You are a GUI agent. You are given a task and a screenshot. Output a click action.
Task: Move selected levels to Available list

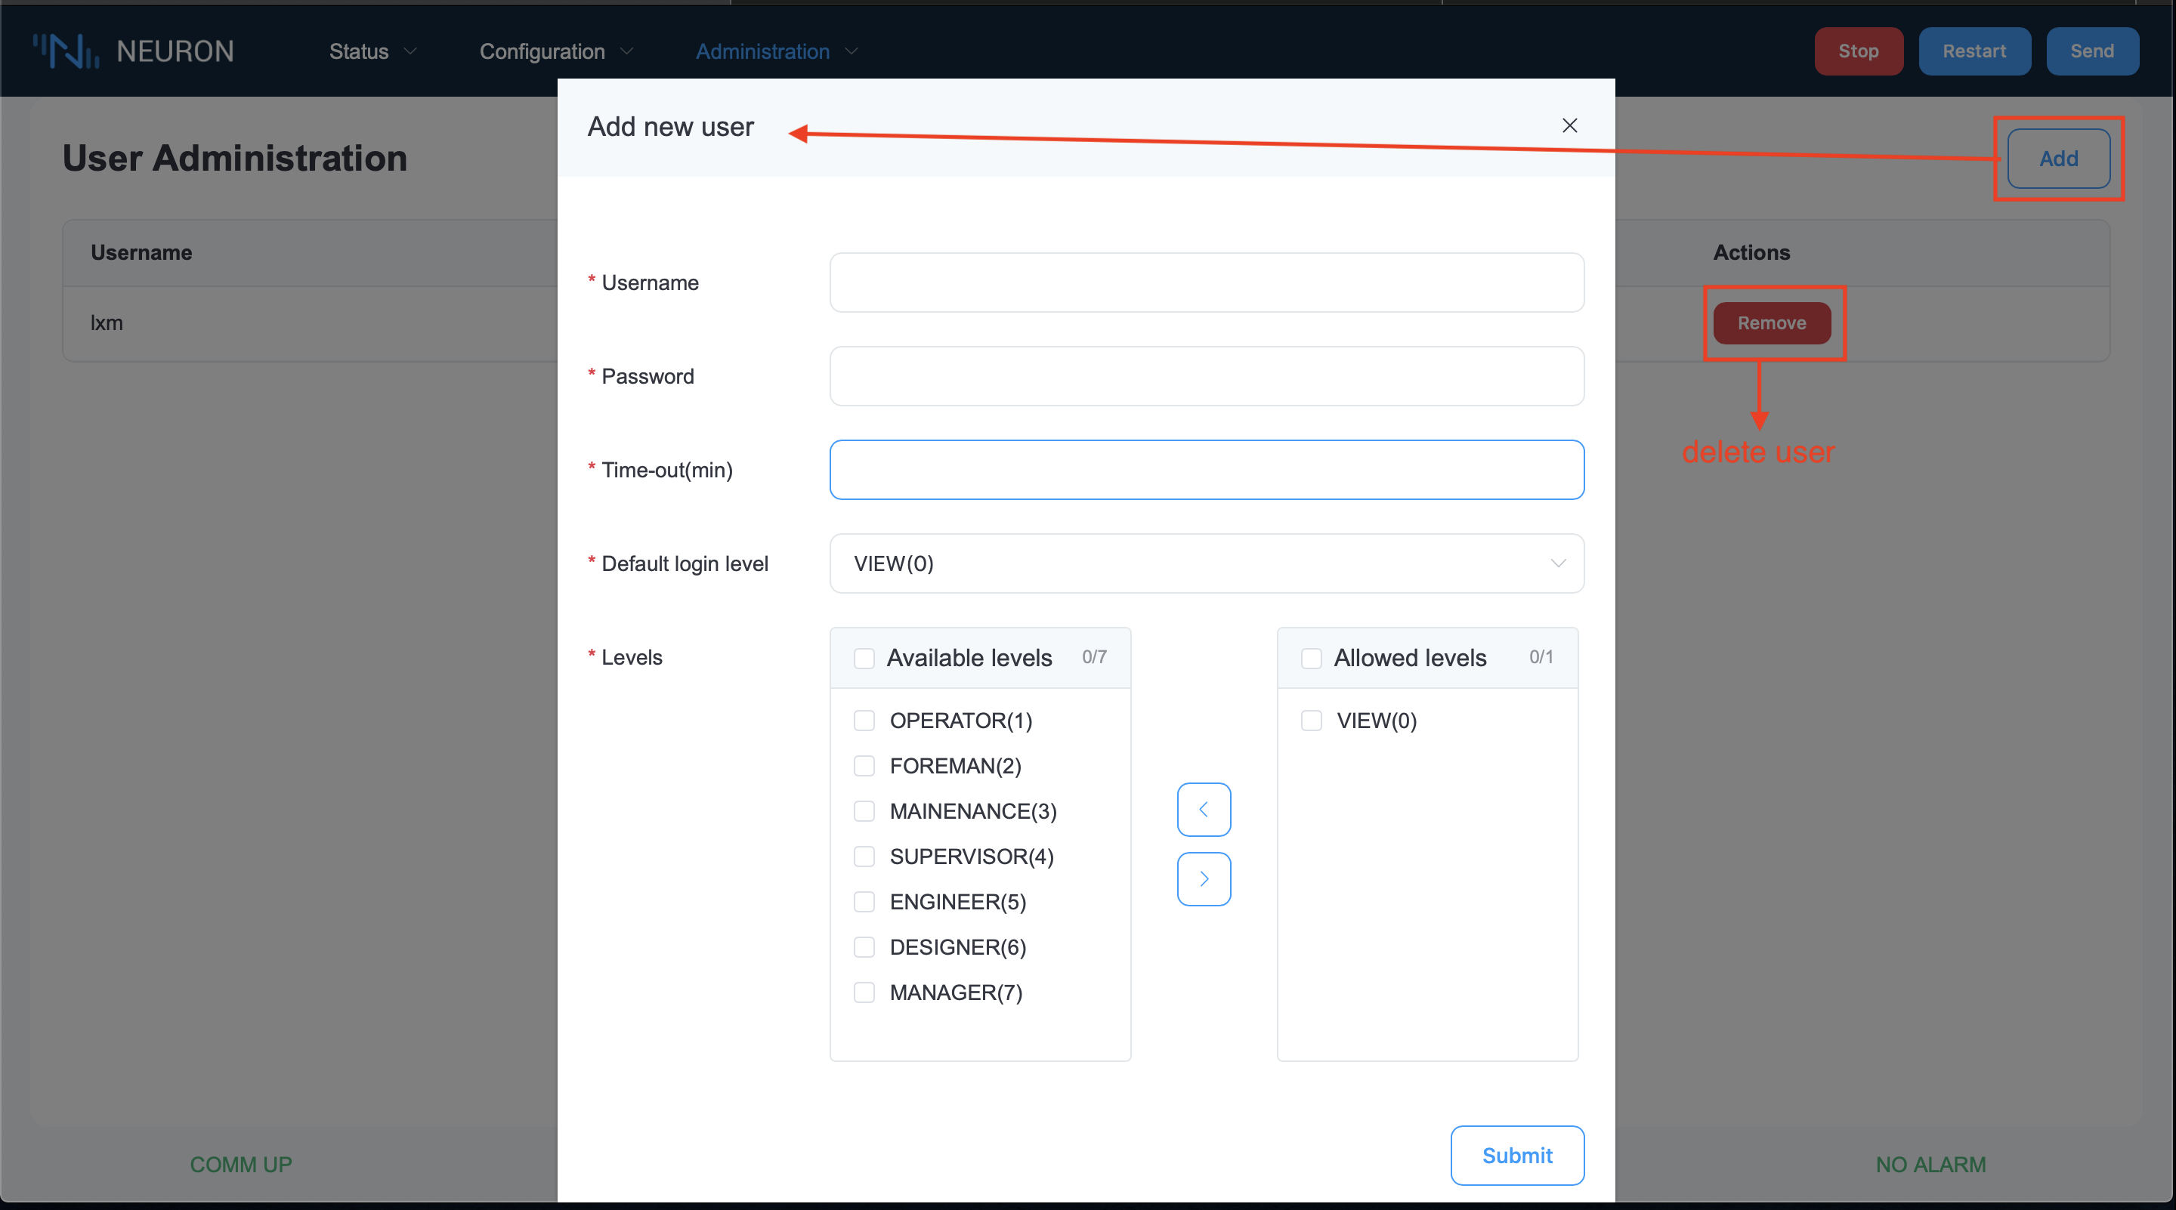coord(1204,809)
